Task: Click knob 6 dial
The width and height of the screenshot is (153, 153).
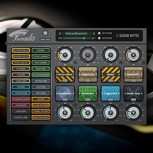Action: click(x=88, y=113)
